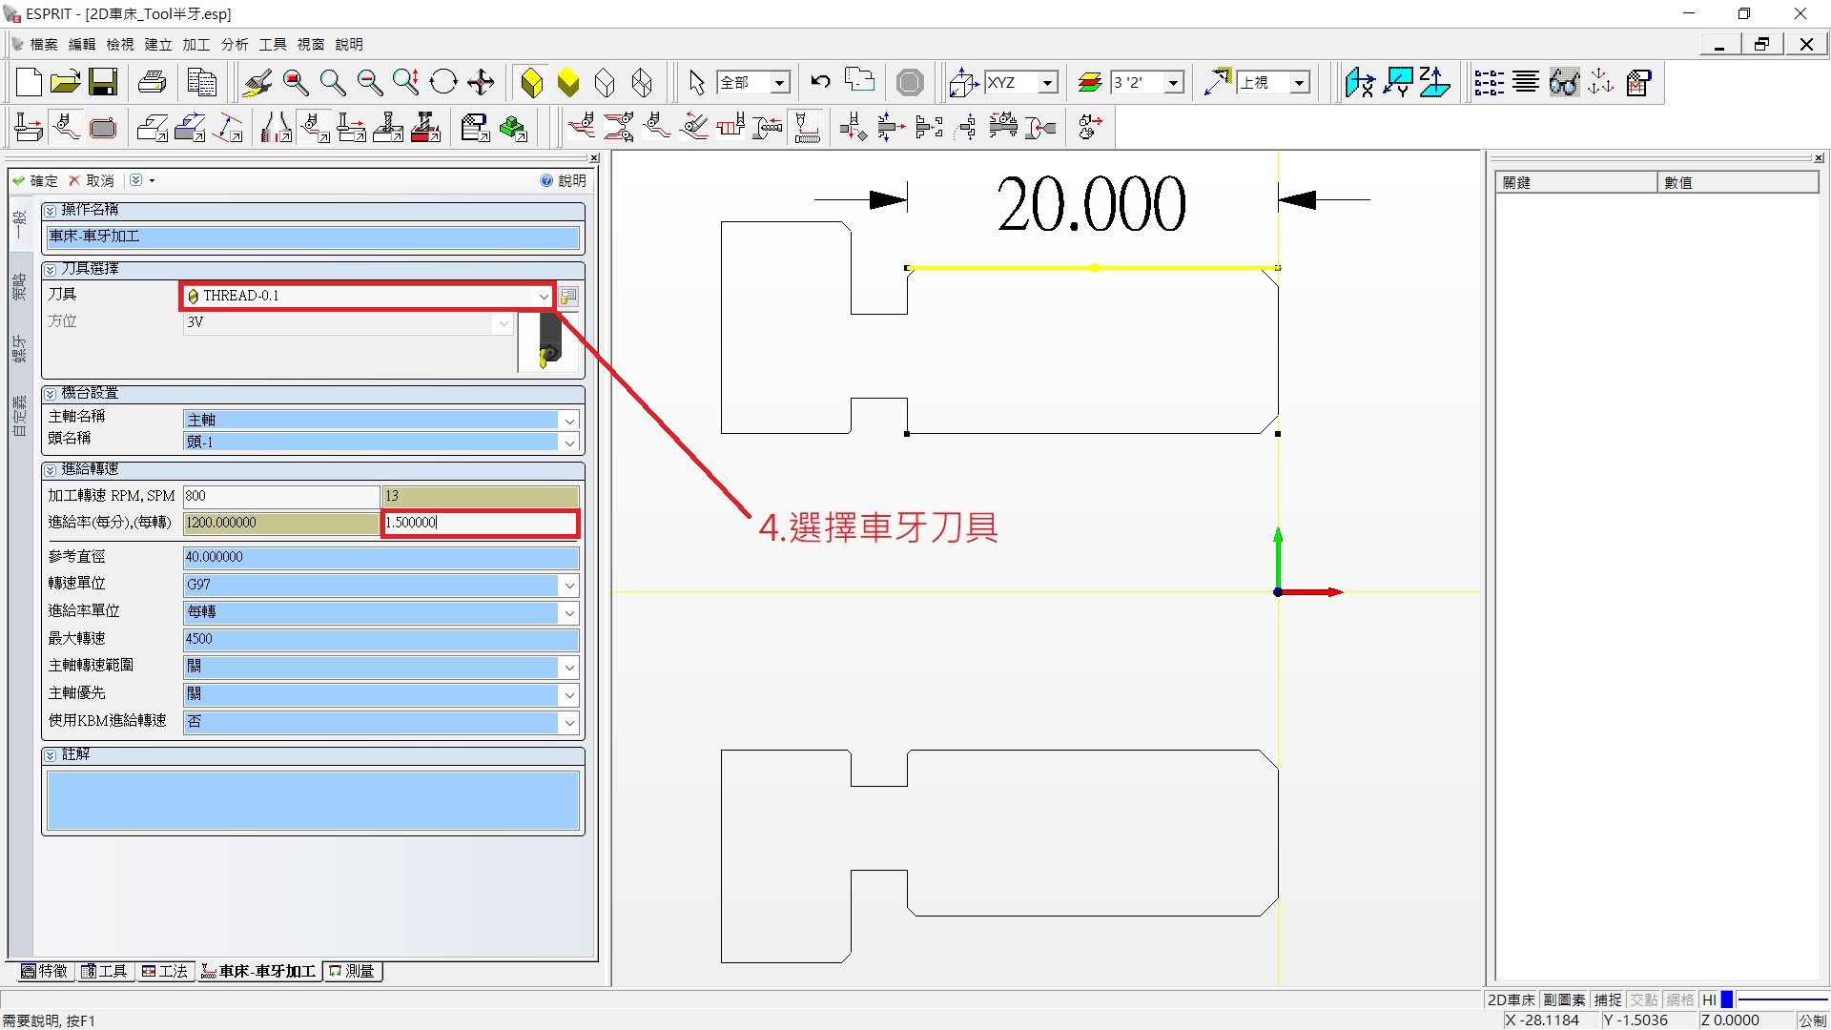
Task: Open tool library icon beside THREAD-0.1
Action: (568, 297)
